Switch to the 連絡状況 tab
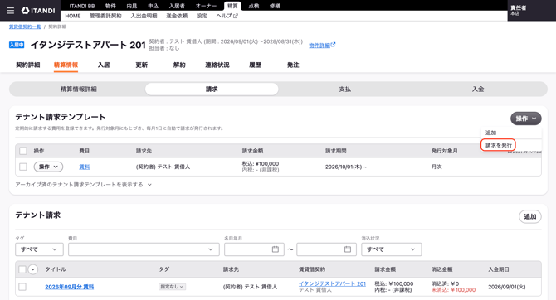556x300 pixels. 217,65
